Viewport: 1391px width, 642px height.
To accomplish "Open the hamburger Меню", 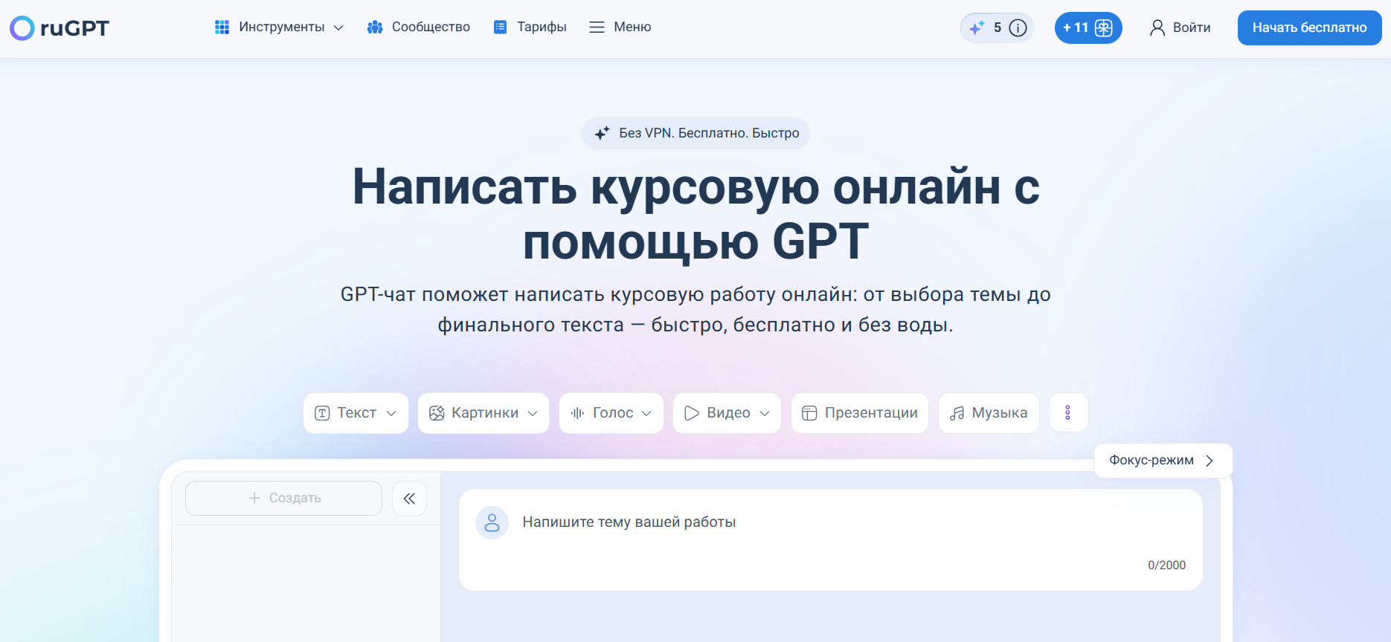I will [620, 27].
